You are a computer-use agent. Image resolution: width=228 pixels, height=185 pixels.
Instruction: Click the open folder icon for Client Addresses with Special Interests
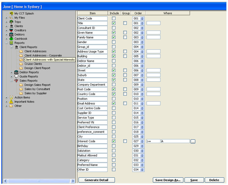(21, 60)
